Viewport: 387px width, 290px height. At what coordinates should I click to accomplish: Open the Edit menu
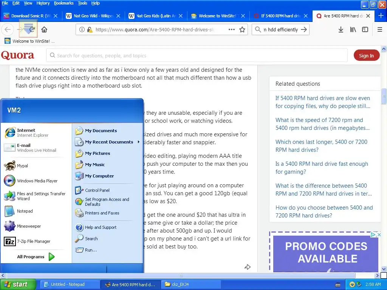[x=16, y=3]
